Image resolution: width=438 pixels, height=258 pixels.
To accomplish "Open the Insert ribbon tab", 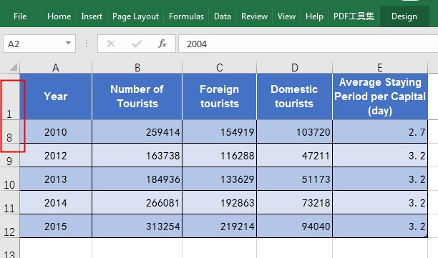I will [92, 16].
